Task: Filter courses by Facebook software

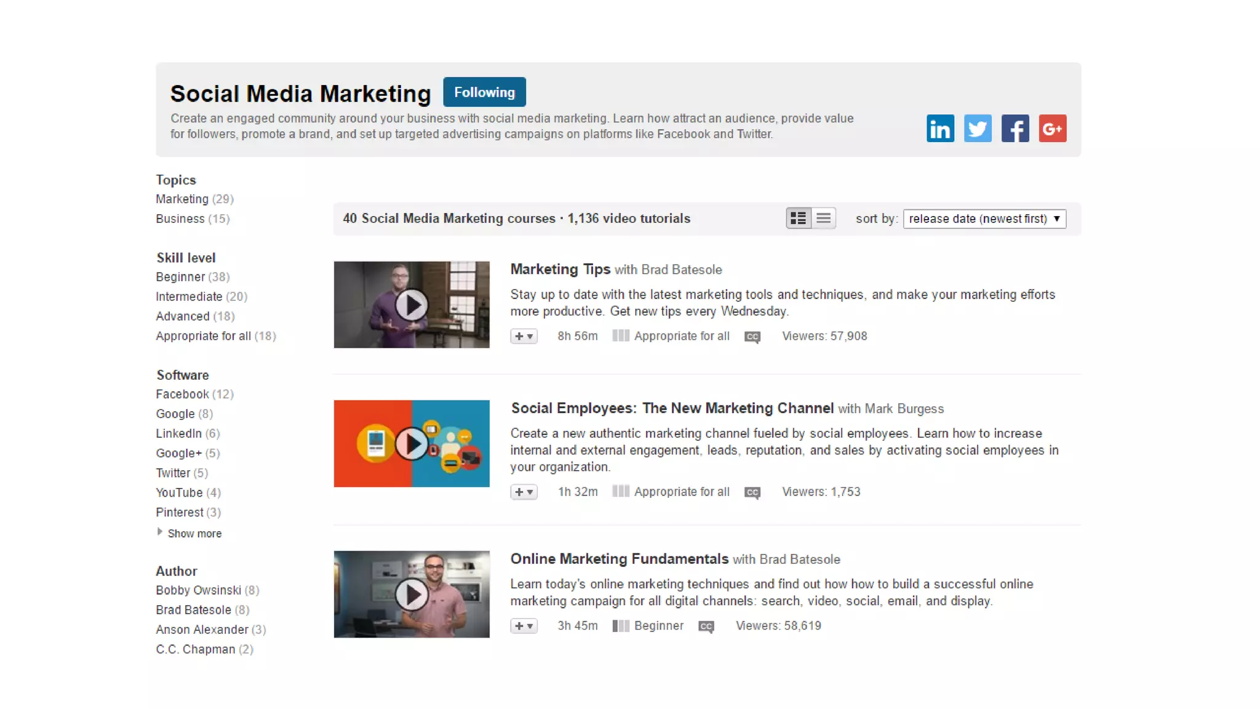Action: pyautogui.click(x=182, y=395)
